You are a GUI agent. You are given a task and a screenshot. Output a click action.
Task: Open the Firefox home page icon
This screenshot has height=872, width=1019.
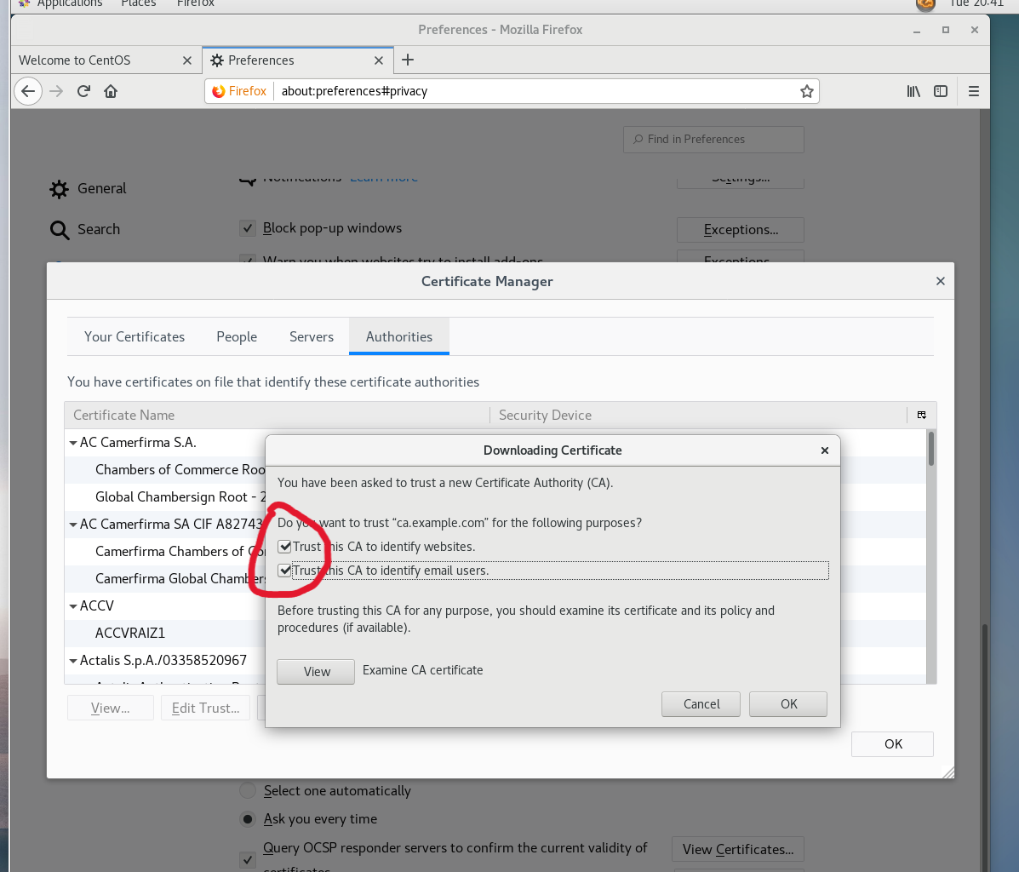pos(111,91)
